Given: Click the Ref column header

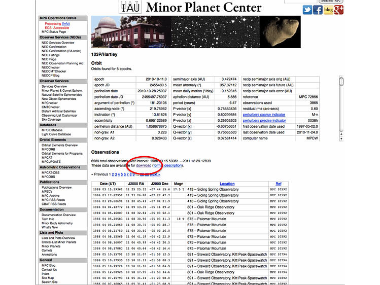Looking at the screenshot, I should coord(278,184).
